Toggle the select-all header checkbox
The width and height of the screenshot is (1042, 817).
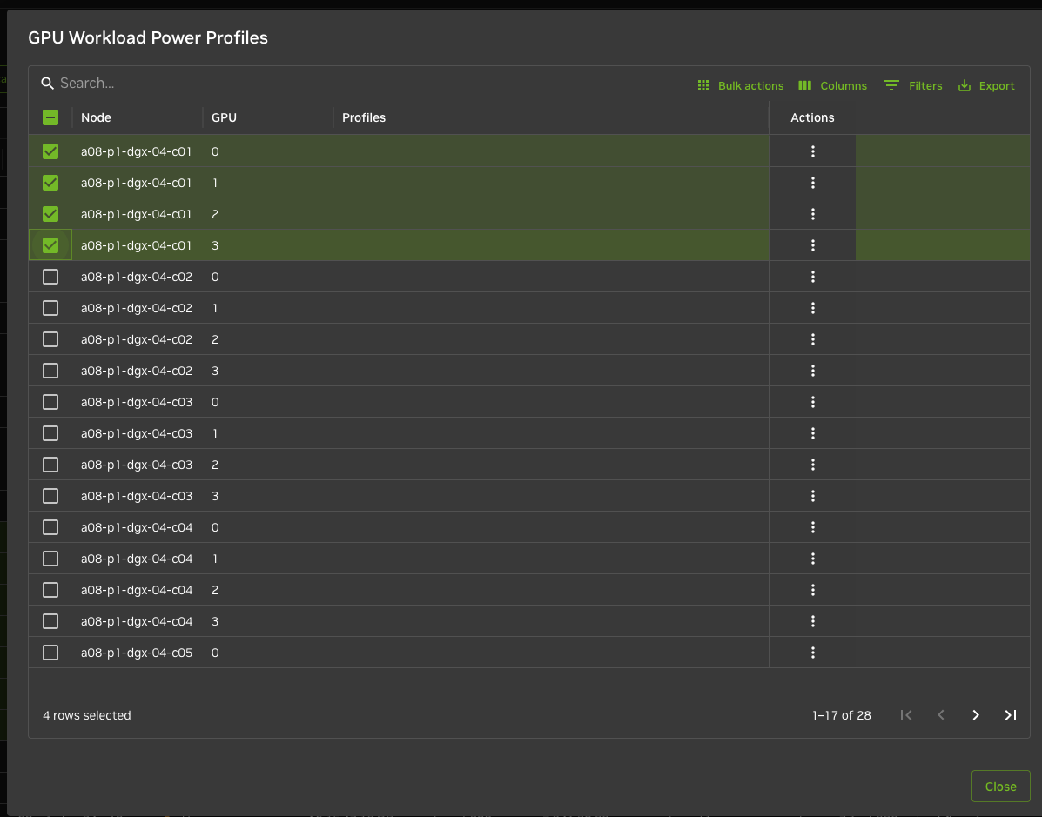coord(50,117)
